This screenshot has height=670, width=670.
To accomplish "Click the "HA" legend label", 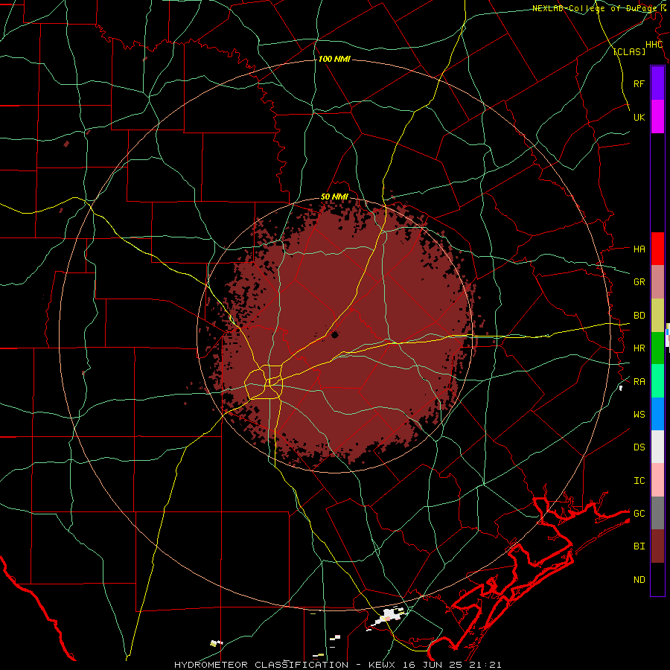I will (x=639, y=249).
